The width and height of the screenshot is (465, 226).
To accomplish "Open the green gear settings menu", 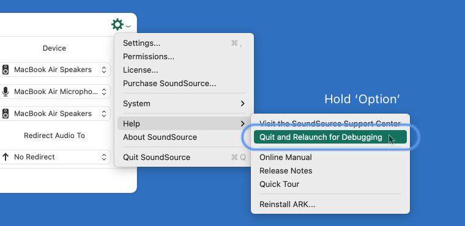I will point(117,24).
